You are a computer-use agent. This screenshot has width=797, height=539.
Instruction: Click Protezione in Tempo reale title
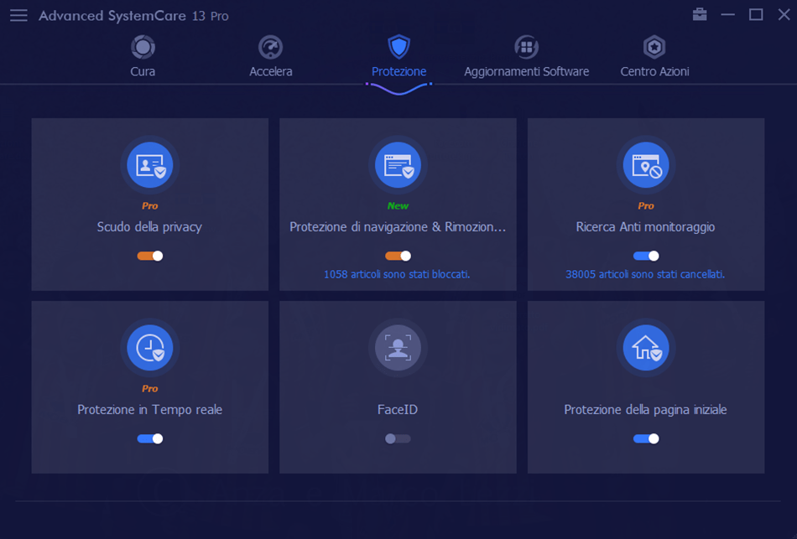[150, 410]
